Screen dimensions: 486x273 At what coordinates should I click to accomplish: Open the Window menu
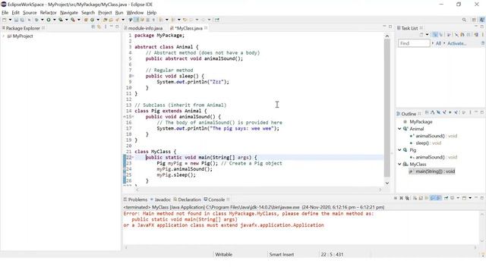[x=135, y=13]
